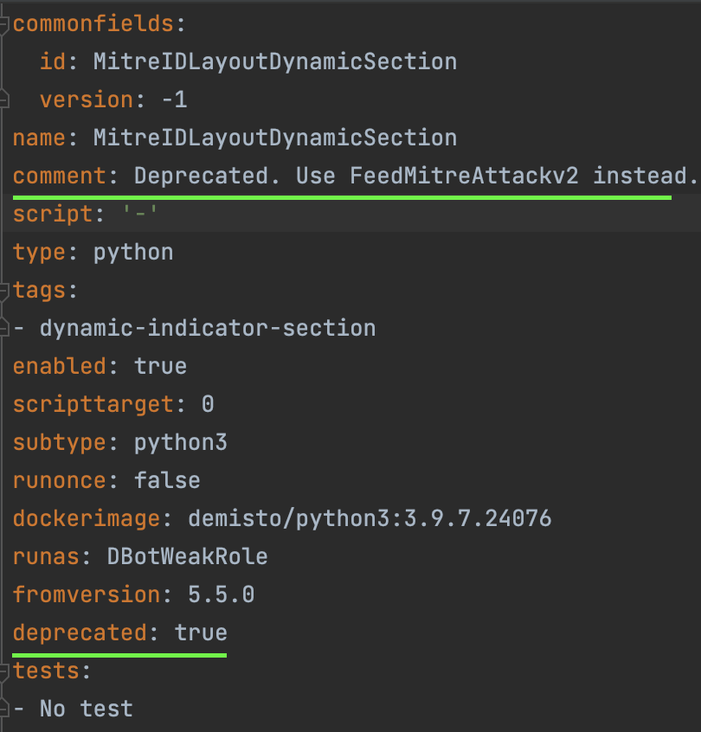This screenshot has width=701, height=732.
Task: Click the 'true' value of deprecated
Action: [200, 633]
